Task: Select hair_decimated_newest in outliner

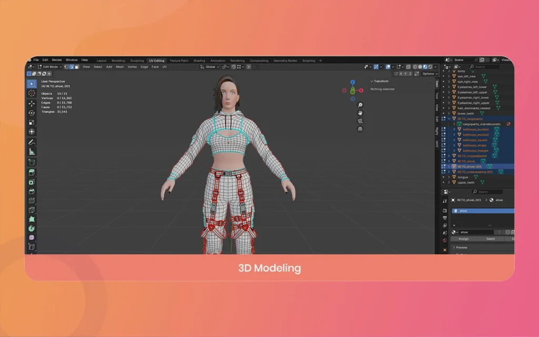Action: [x=474, y=108]
